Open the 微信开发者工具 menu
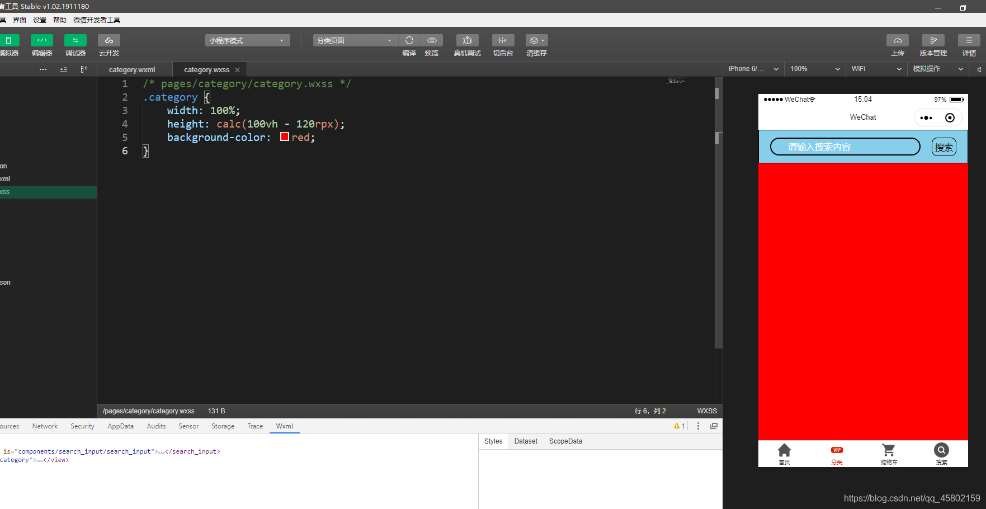The width and height of the screenshot is (986, 509). point(97,20)
